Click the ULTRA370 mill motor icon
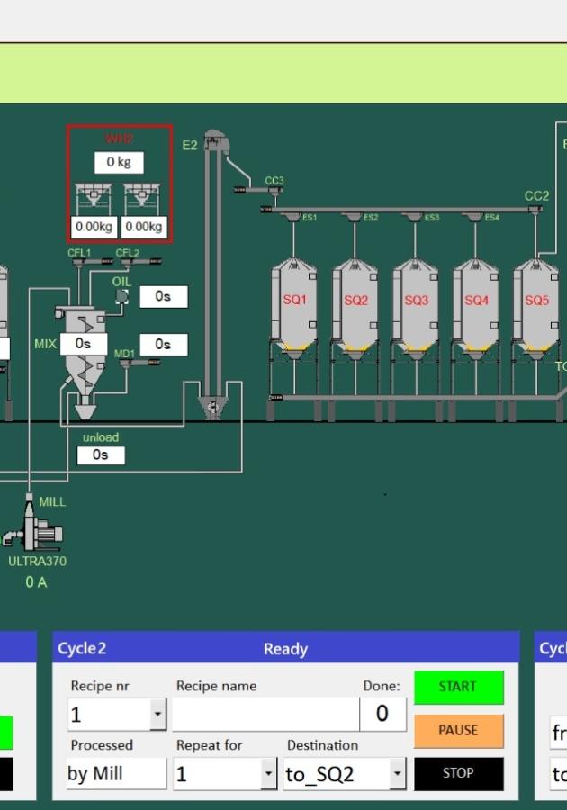 point(36,529)
